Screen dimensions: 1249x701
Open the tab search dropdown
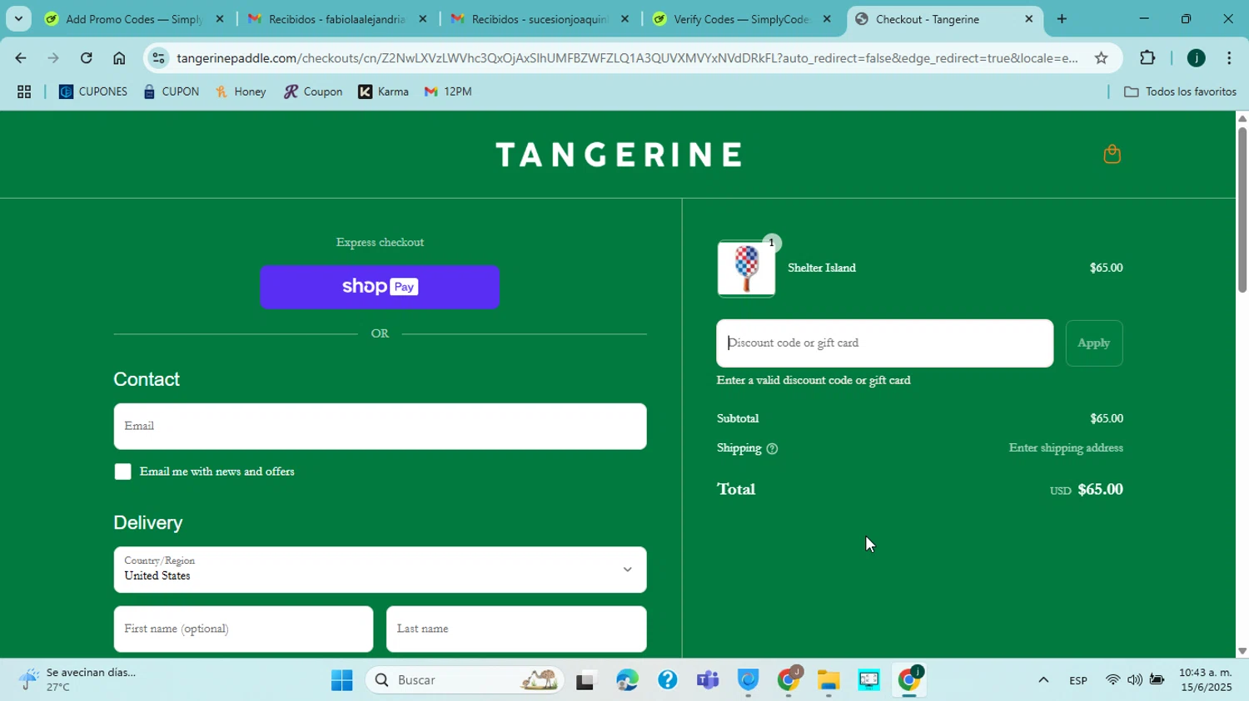[18, 19]
